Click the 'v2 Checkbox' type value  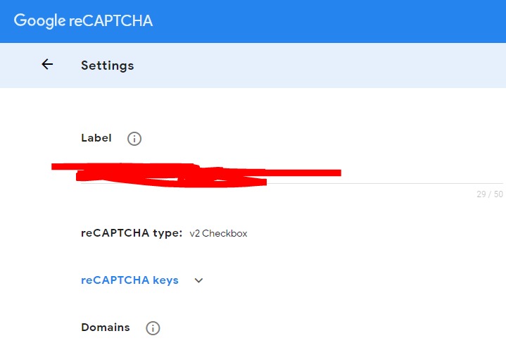tap(218, 234)
